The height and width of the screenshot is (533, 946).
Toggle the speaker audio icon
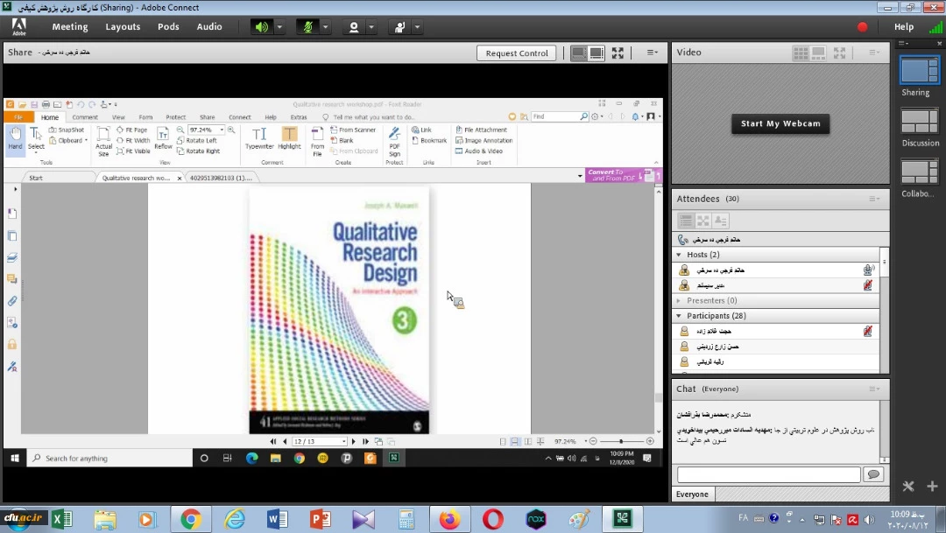tap(262, 27)
